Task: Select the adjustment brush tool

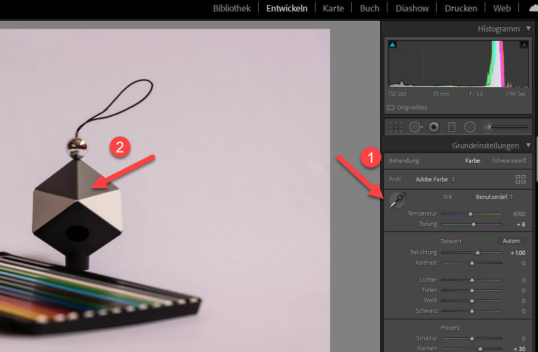Action: [487, 127]
